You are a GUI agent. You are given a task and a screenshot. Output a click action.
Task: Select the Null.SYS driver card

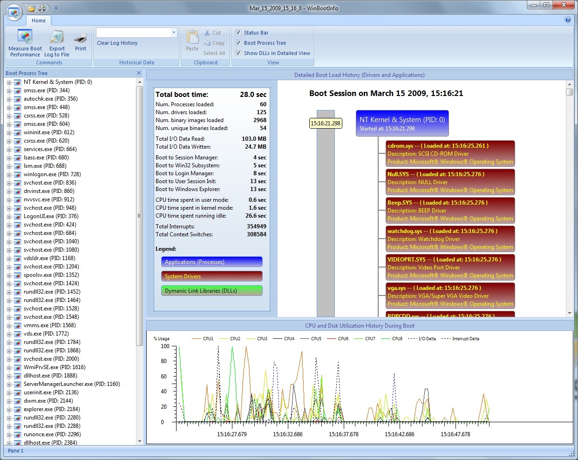tap(450, 182)
